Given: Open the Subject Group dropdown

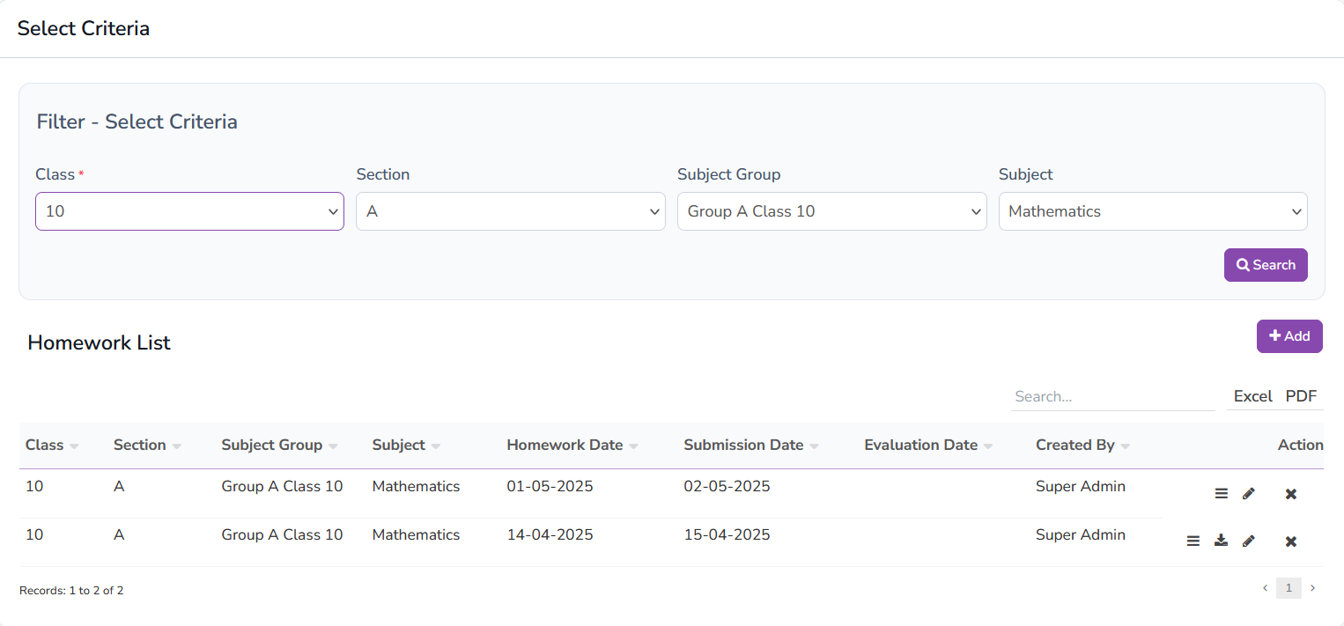Looking at the screenshot, I should tap(831, 211).
